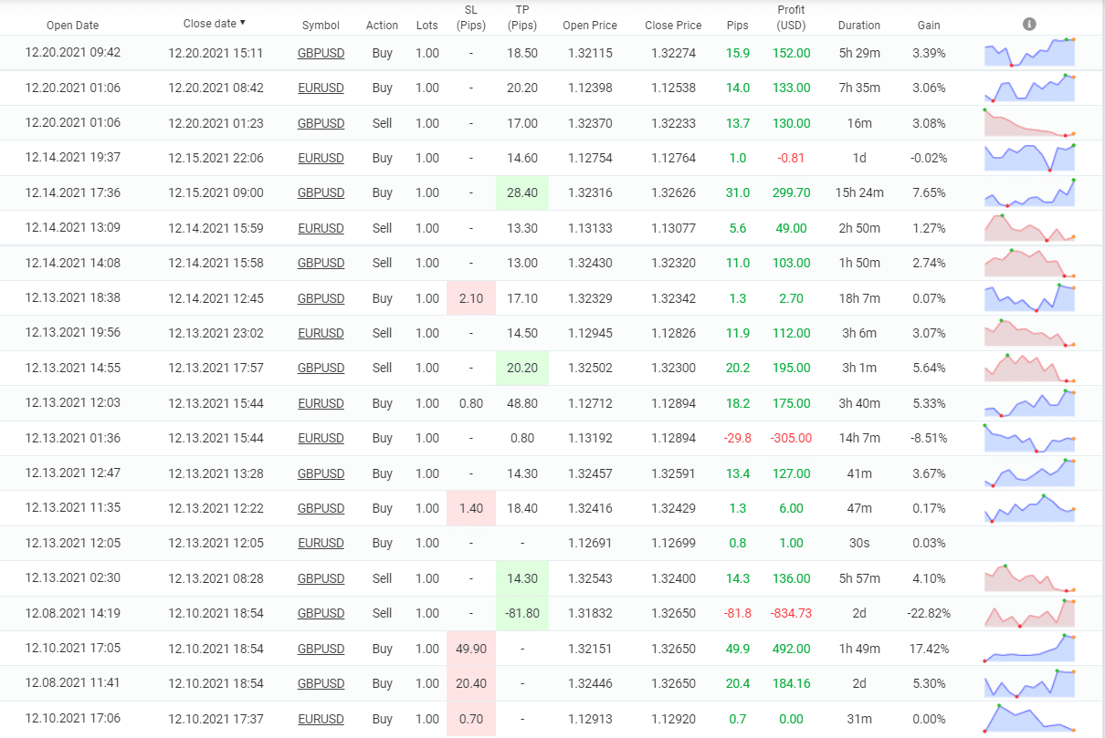Open the EURUSD link in the second row
Viewport: 1105px width, 738px height.
click(321, 88)
